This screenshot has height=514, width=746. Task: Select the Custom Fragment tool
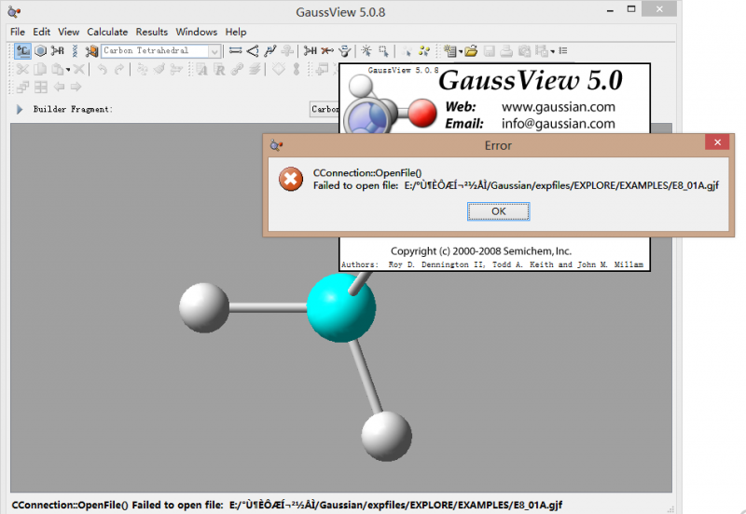coord(91,50)
